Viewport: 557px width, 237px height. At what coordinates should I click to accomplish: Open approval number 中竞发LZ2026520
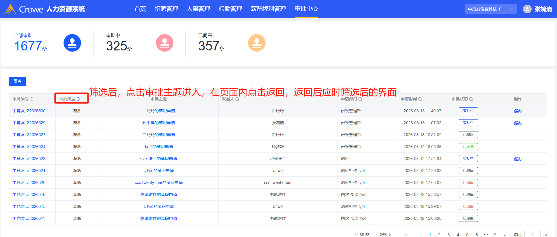tap(29, 182)
